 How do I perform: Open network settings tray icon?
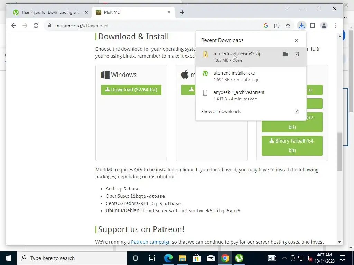click(x=301, y=258)
